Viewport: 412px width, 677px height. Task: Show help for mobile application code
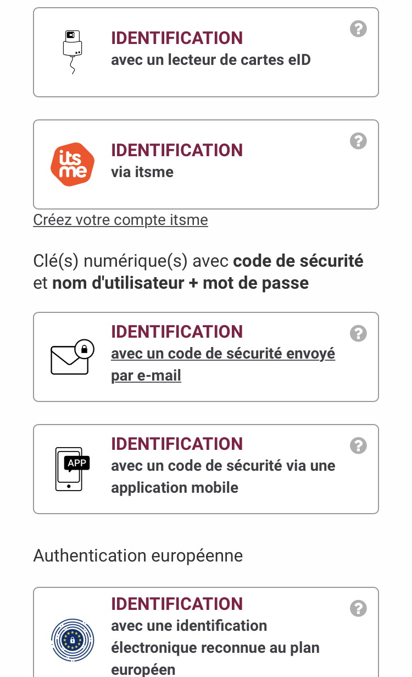[358, 445]
